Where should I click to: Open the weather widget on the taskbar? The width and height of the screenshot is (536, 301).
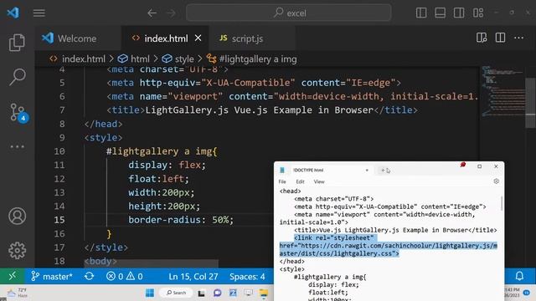(x=17, y=293)
